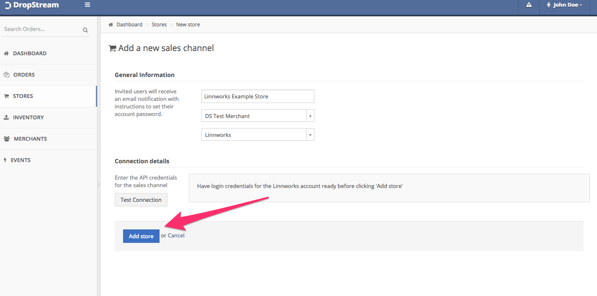Screen dimensions: 597x296
Task: Click the Linnworks dropdown arrow
Action: point(310,135)
